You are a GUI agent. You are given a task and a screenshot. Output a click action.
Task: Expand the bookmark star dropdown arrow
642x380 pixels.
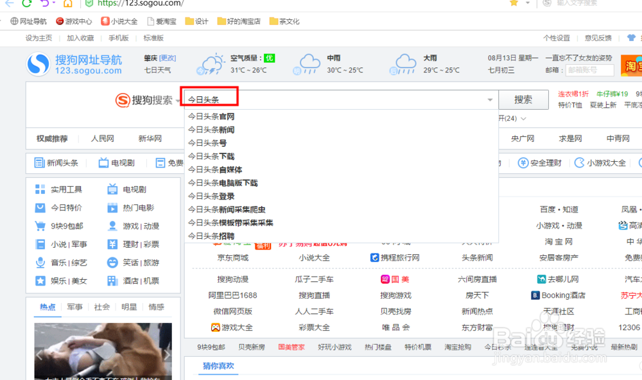pos(528,3)
